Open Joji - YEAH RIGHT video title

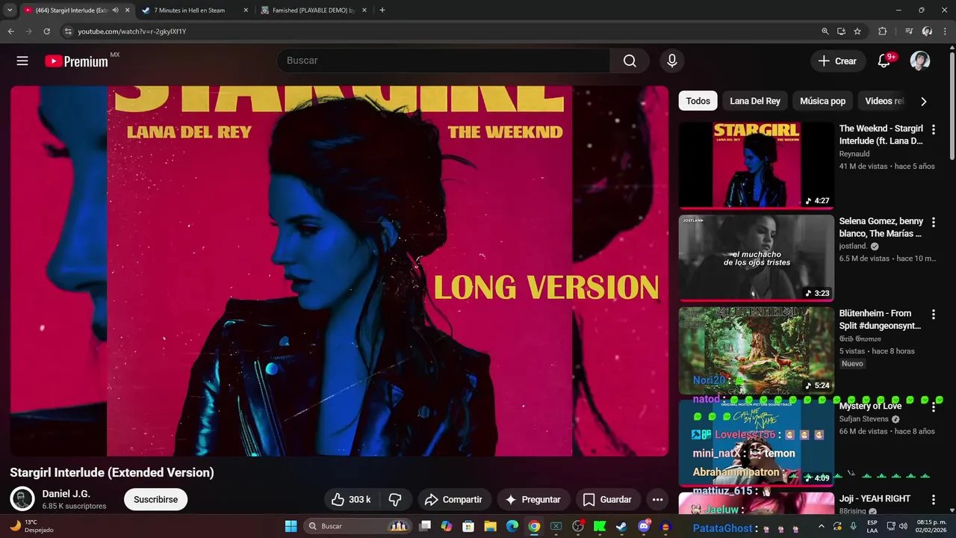875,498
